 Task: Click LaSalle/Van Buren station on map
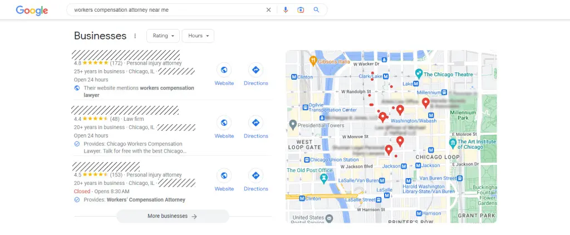[382, 180]
